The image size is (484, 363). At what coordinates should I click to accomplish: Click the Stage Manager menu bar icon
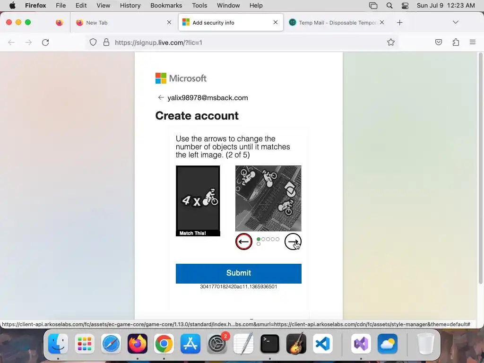coord(373,6)
